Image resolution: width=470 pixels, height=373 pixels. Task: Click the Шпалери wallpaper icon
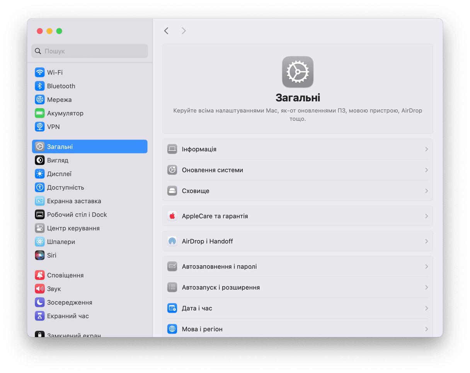coord(39,242)
